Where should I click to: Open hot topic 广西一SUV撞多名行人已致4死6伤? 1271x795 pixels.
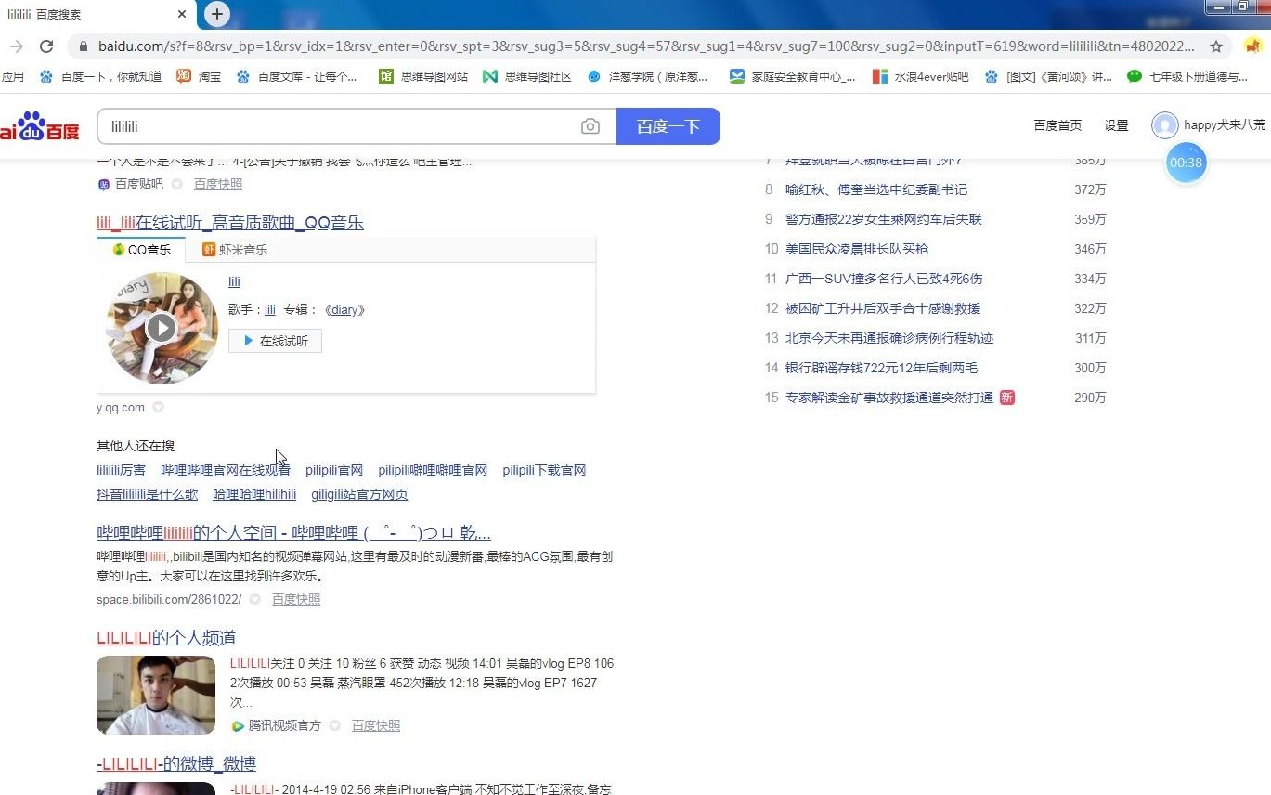[884, 279]
